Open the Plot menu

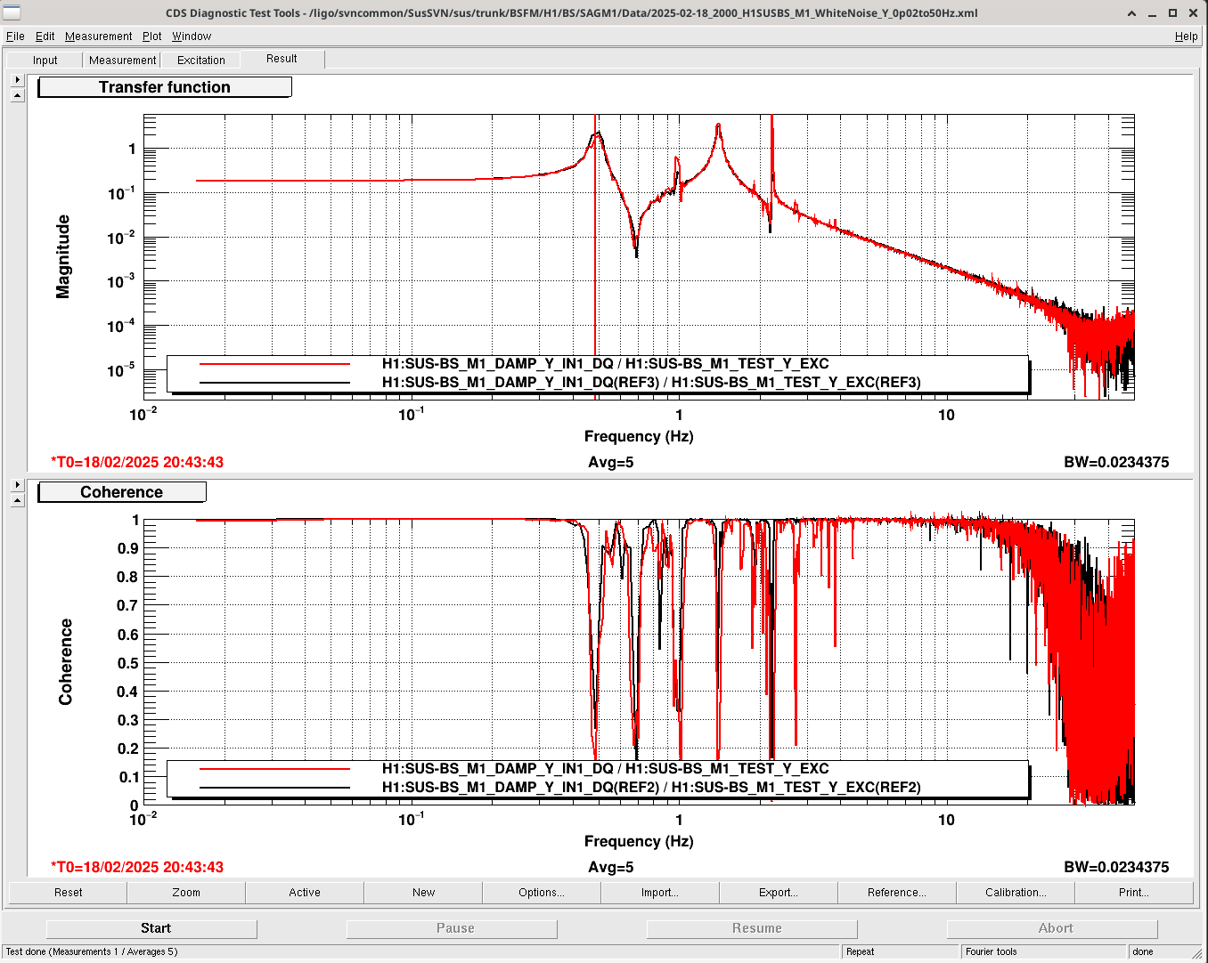tap(151, 36)
